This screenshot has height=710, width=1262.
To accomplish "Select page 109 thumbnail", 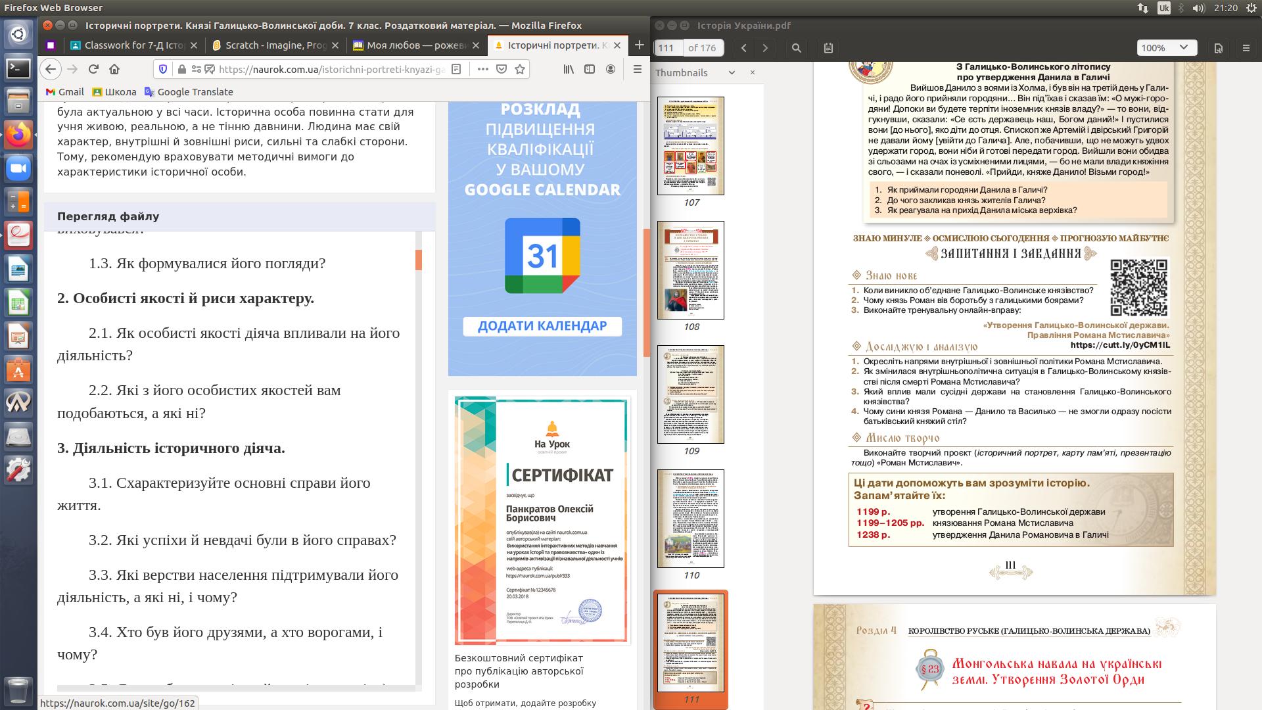I will (x=691, y=394).
